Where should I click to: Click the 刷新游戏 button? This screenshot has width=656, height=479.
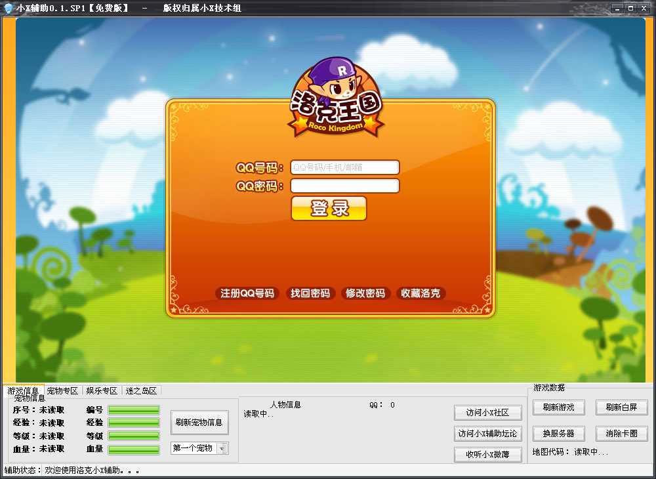(558, 407)
